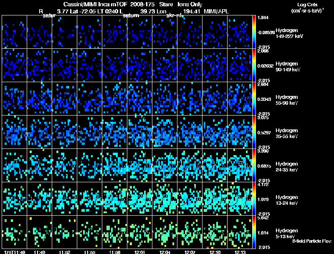The image size is (334, 254).
Task: Click the color bar value "-0.08539"
Action: (266, 33)
